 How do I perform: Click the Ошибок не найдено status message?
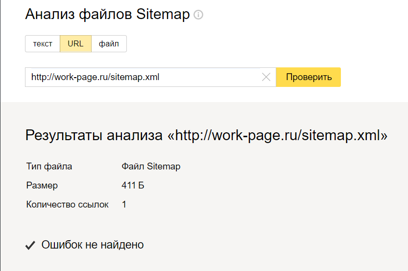click(x=93, y=245)
